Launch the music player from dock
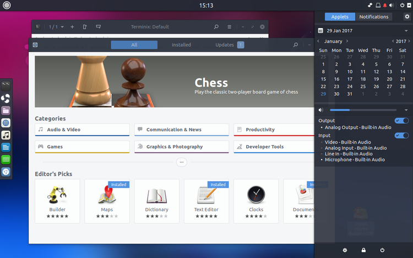Image resolution: width=413 pixels, height=258 pixels. 6,135
